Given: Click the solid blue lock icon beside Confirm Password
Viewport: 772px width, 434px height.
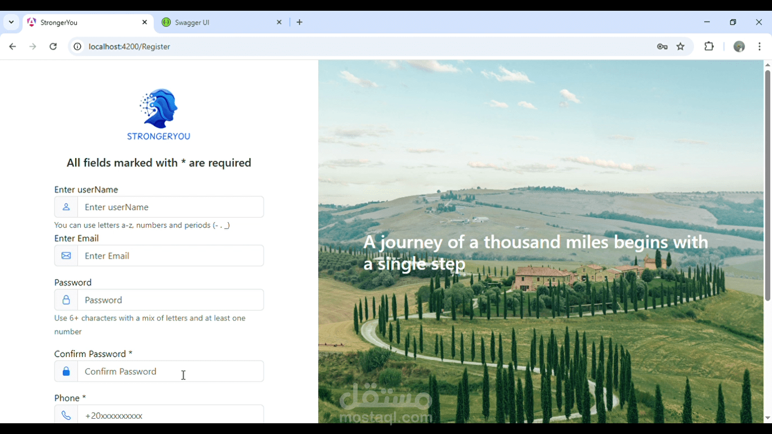Looking at the screenshot, I should pyautogui.click(x=66, y=371).
